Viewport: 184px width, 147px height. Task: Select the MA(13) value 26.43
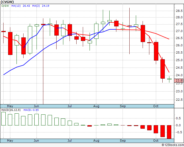(27, 6)
